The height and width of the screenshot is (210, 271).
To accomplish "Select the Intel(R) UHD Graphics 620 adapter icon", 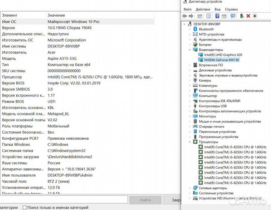I will 200,55.
